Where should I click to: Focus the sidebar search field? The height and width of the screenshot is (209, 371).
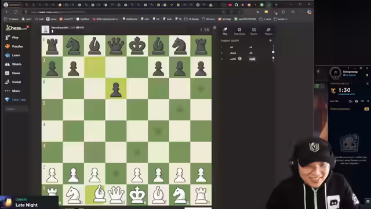(x=16, y=109)
